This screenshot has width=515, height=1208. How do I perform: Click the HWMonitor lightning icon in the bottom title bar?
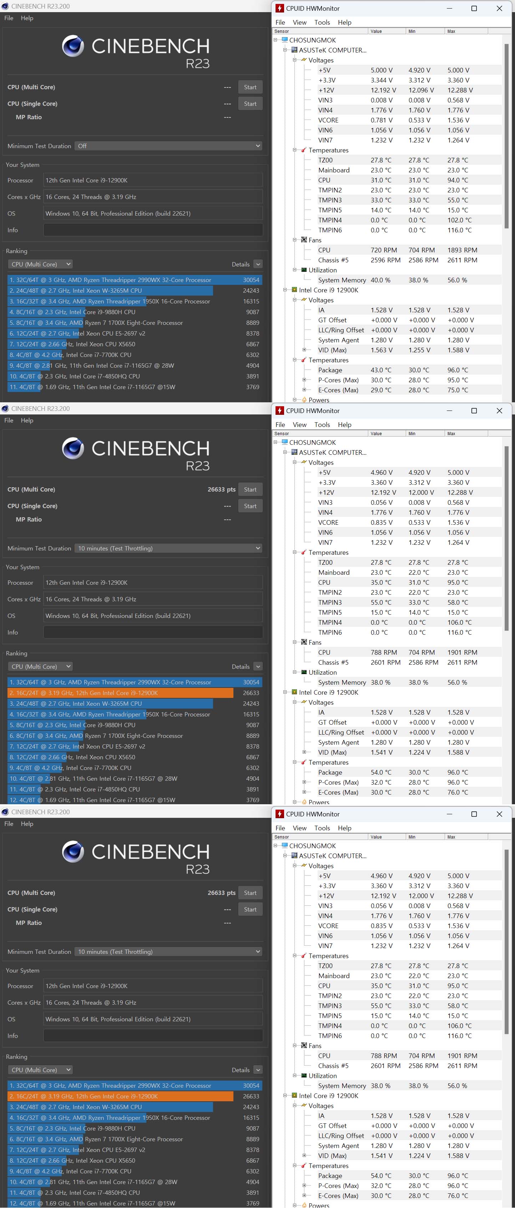tap(279, 814)
